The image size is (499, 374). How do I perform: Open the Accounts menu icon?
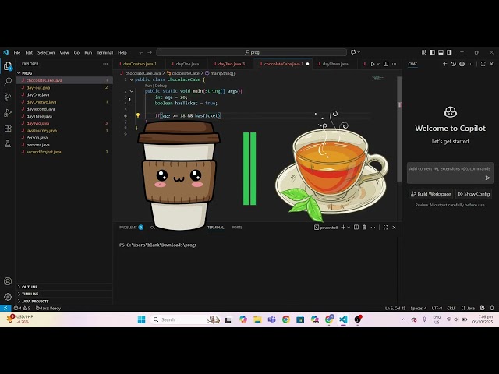pyautogui.click(x=8, y=281)
